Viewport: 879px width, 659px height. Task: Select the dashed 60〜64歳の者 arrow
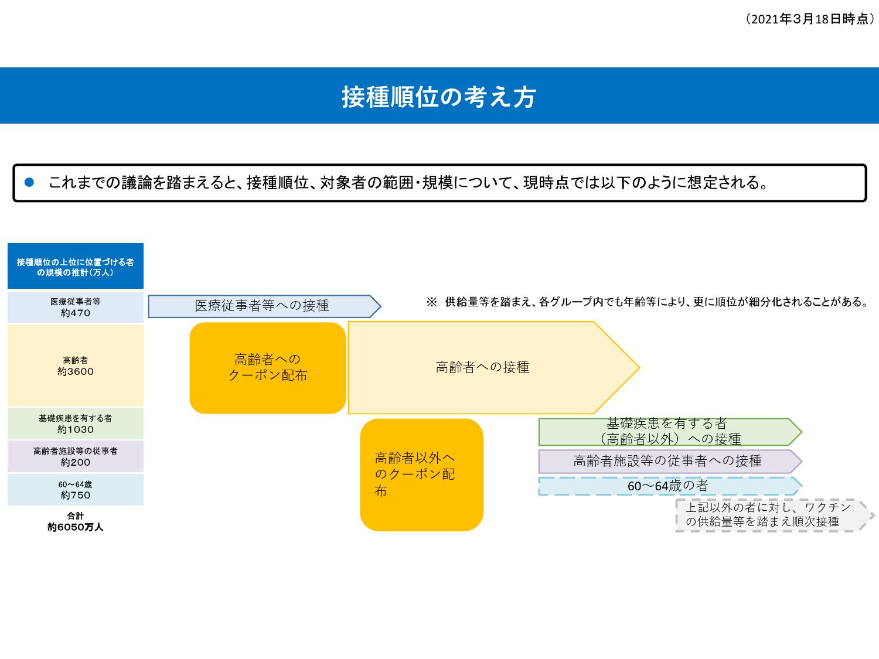670,486
